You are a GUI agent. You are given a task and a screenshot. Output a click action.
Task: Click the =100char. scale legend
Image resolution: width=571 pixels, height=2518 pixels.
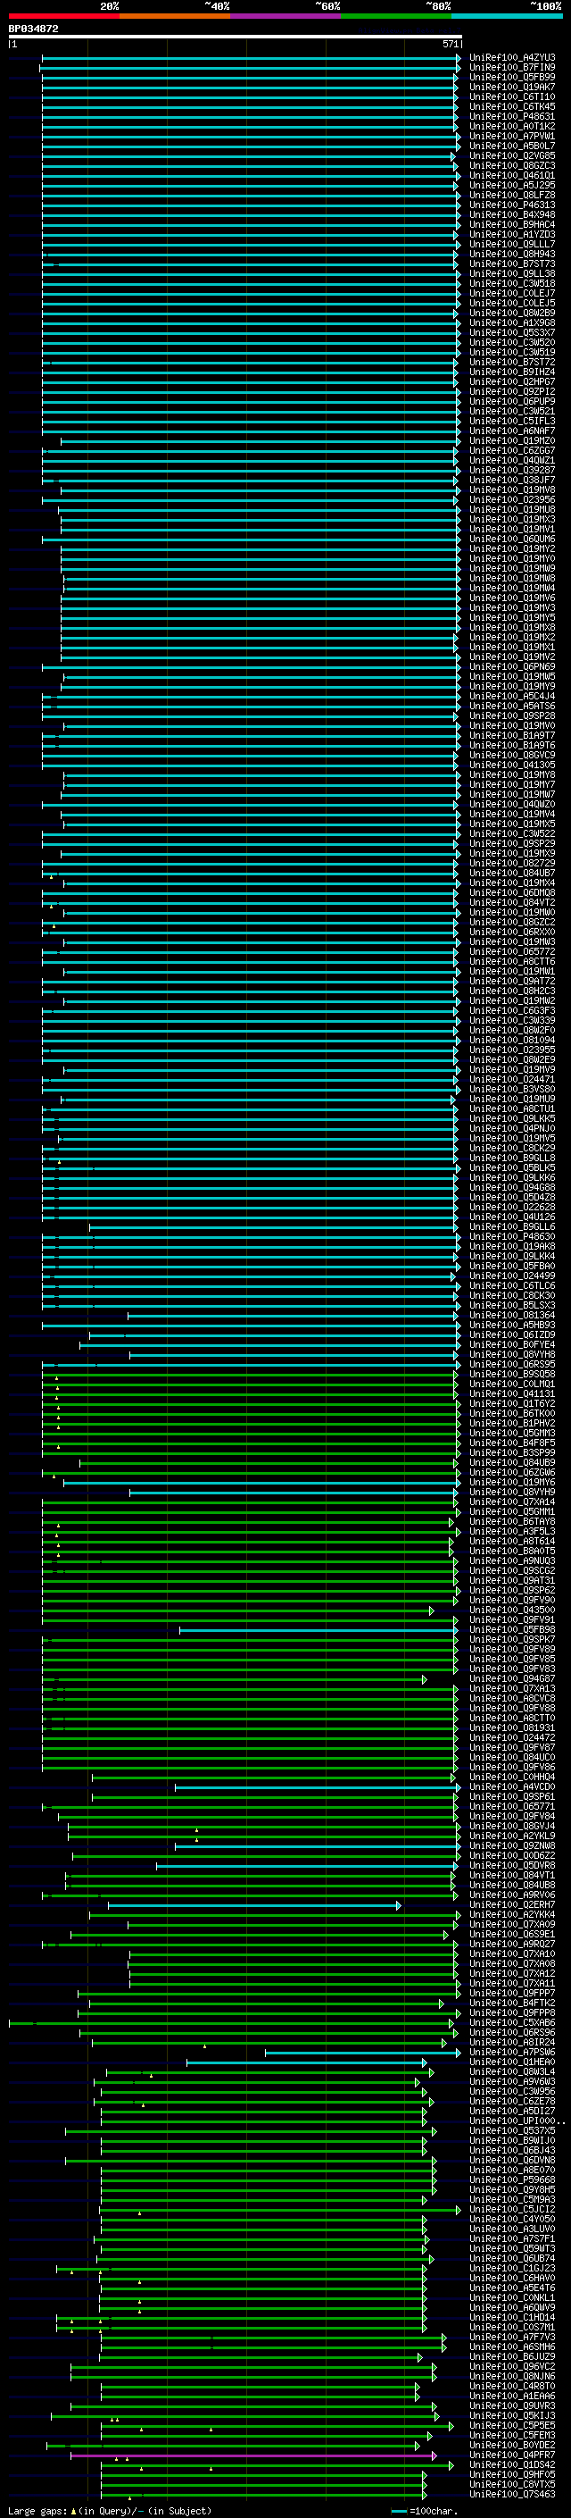pyautogui.click(x=424, y=2510)
